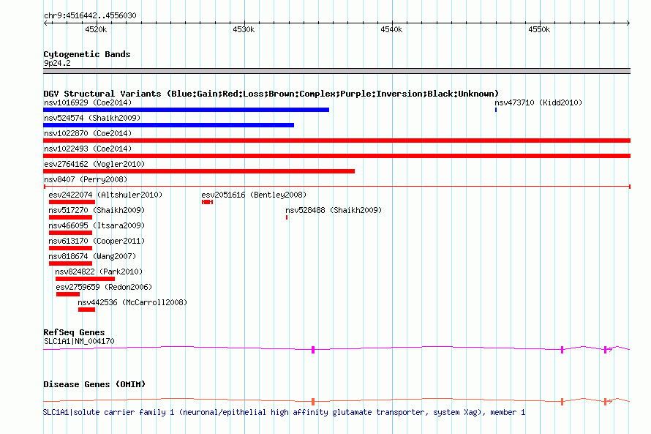Select the blue nsv1016929 gain bar
The height and width of the screenshot is (434, 651).
click(x=186, y=110)
